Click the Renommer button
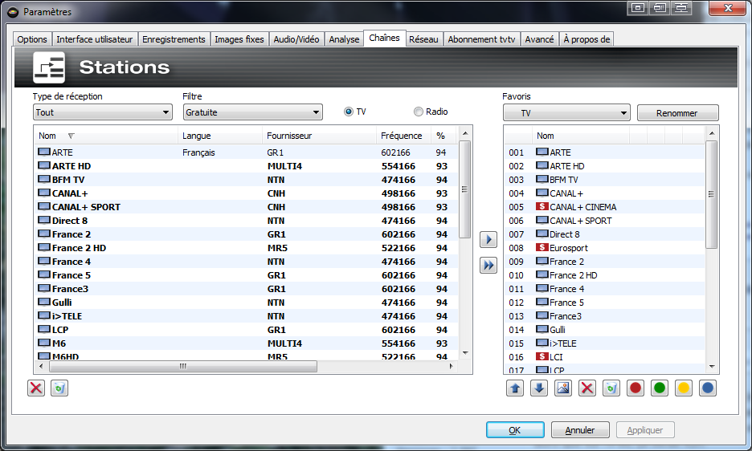The width and height of the screenshot is (752, 451). pos(677,113)
